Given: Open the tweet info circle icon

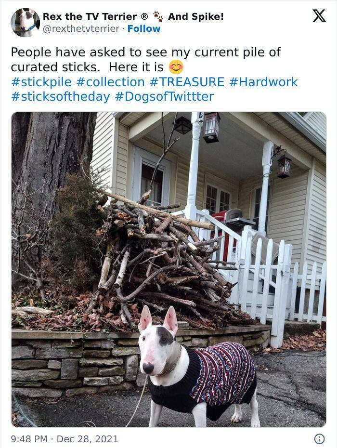Looking at the screenshot, I should click(319, 438).
